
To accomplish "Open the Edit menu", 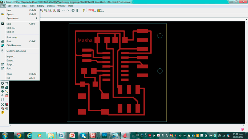I will point(9,6).
